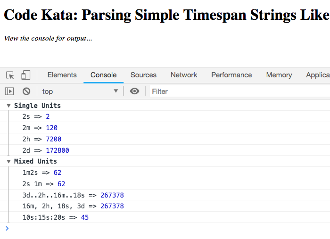Viewport: 330px width, 239px height.
Task: Click the log line 2s 1m => 62
Action: 165,184
